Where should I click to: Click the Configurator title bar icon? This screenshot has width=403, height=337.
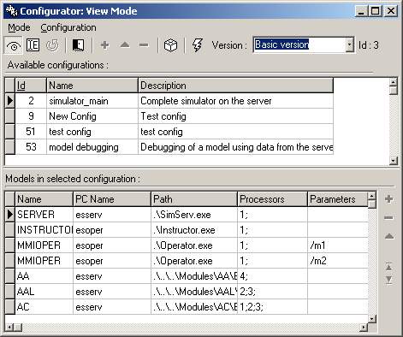11,11
